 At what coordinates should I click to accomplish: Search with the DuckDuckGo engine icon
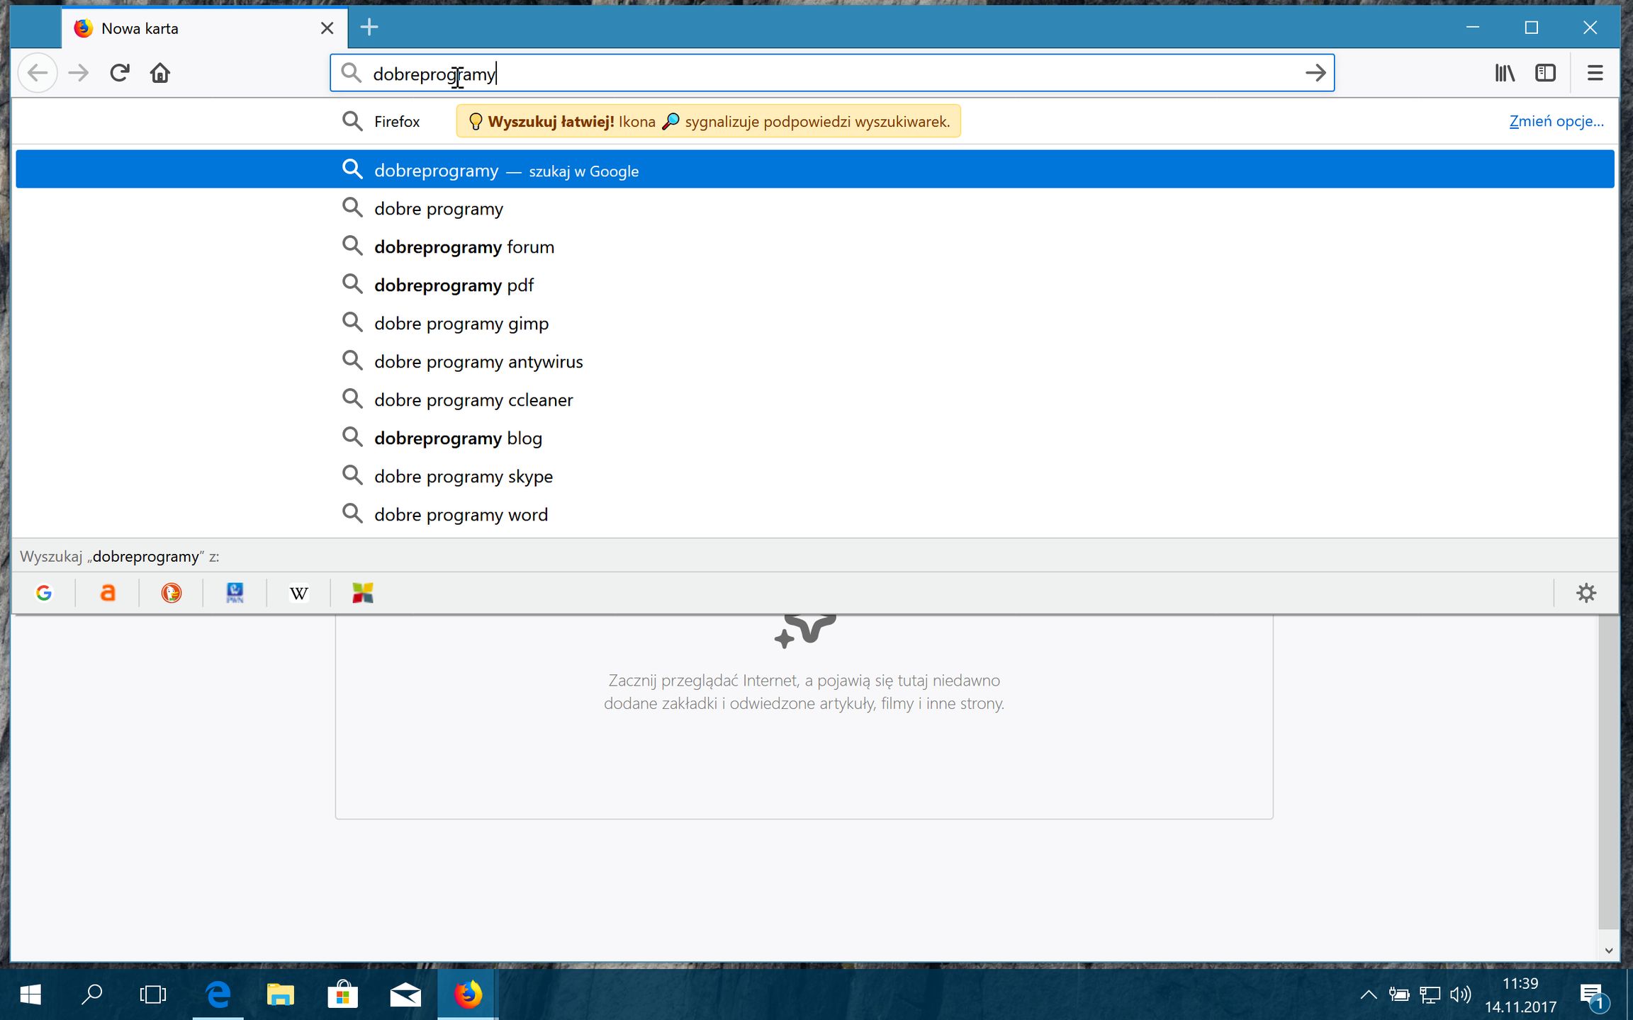(x=170, y=593)
